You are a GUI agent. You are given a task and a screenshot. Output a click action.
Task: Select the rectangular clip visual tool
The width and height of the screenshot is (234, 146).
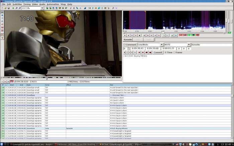coord(2,27)
